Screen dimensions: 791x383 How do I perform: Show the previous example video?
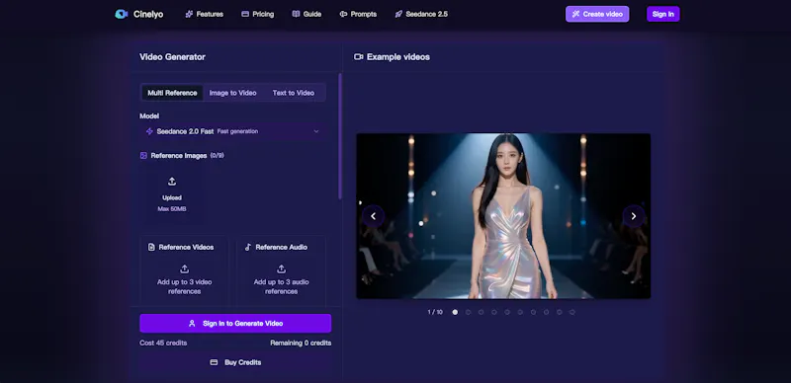click(374, 216)
